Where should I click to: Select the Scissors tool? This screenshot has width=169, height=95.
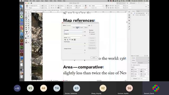[x=26, y=24]
